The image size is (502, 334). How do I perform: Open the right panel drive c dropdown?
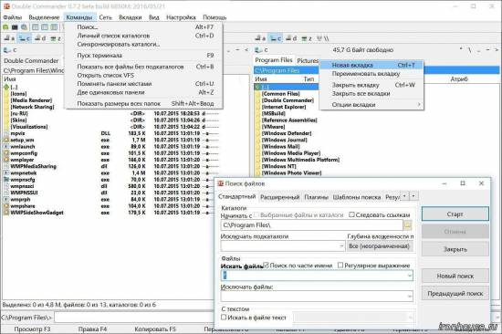pos(261,50)
